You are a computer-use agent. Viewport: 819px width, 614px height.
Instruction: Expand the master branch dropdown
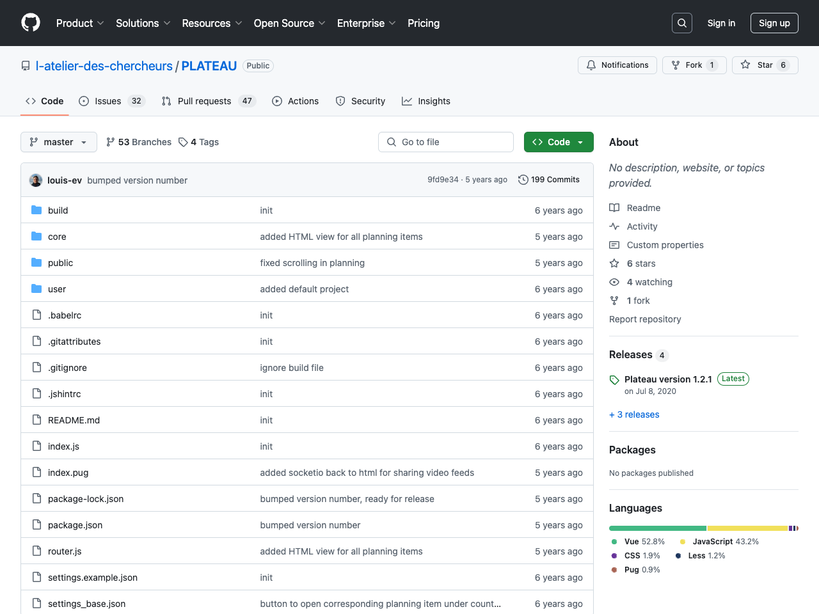(59, 142)
